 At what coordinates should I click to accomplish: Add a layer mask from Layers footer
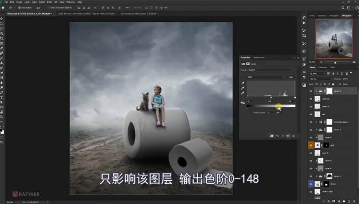coord(334,201)
